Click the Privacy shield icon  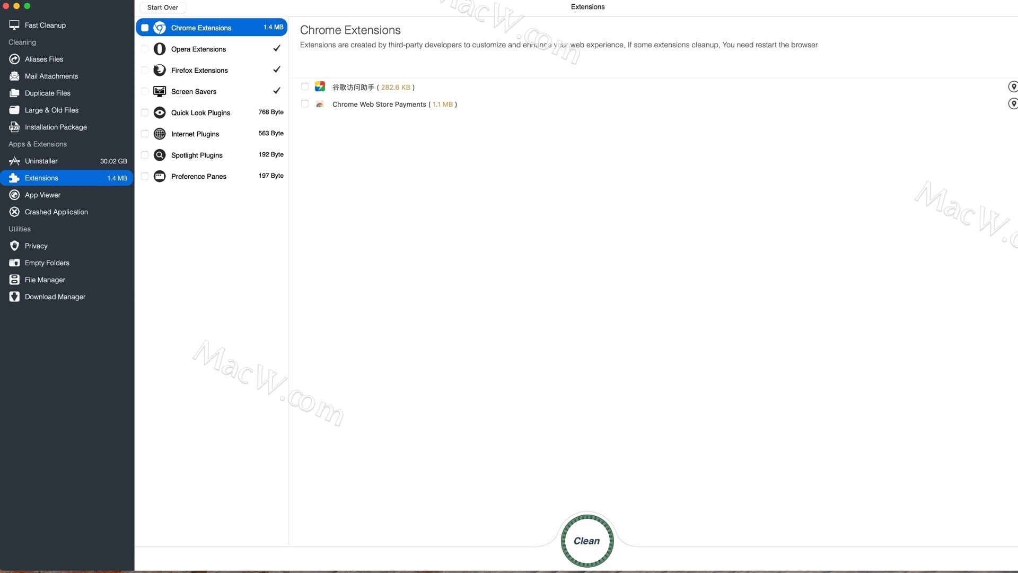(x=14, y=246)
